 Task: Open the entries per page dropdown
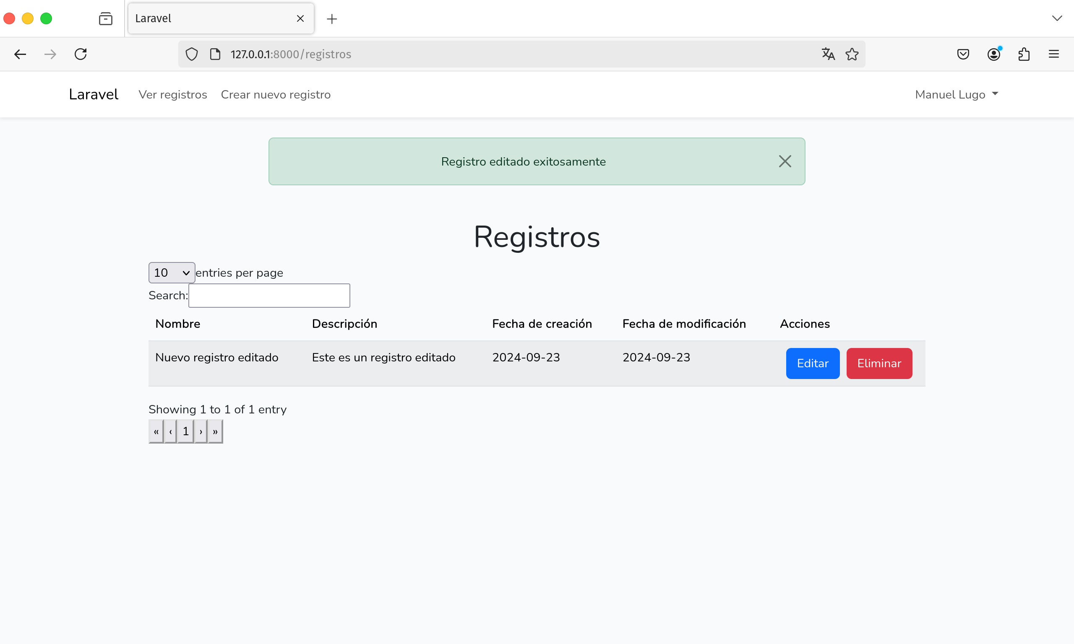(x=172, y=273)
